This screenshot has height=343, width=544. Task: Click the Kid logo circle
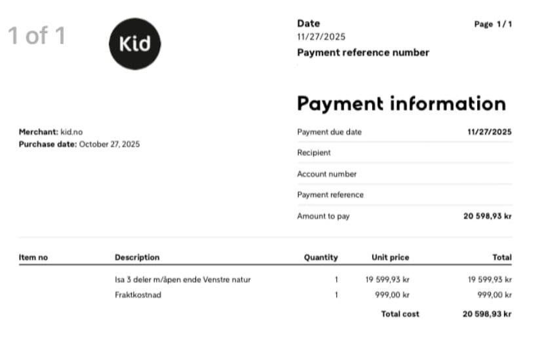pos(134,43)
